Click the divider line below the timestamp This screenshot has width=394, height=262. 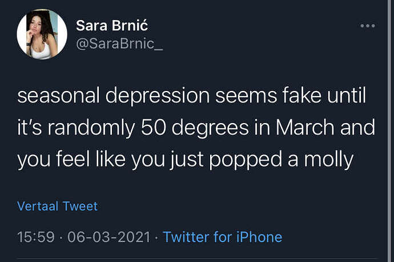(x=197, y=258)
